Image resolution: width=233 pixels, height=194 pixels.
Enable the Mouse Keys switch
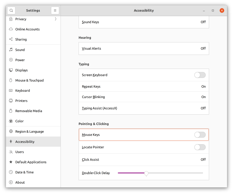pos(200,135)
